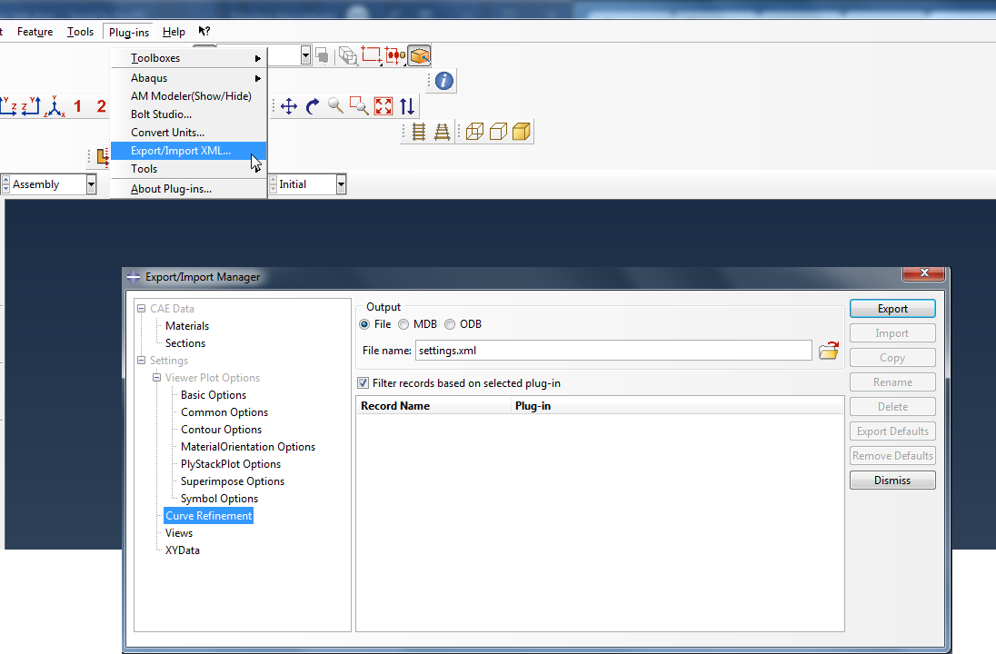Collapse the Viewer Plot Options tree node
Image resolution: width=996 pixels, height=654 pixels.
coord(155,377)
